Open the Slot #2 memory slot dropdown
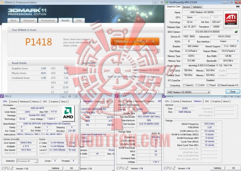Image resolution: width=241 pixels, height=171 pixels. click(x=127, y=109)
